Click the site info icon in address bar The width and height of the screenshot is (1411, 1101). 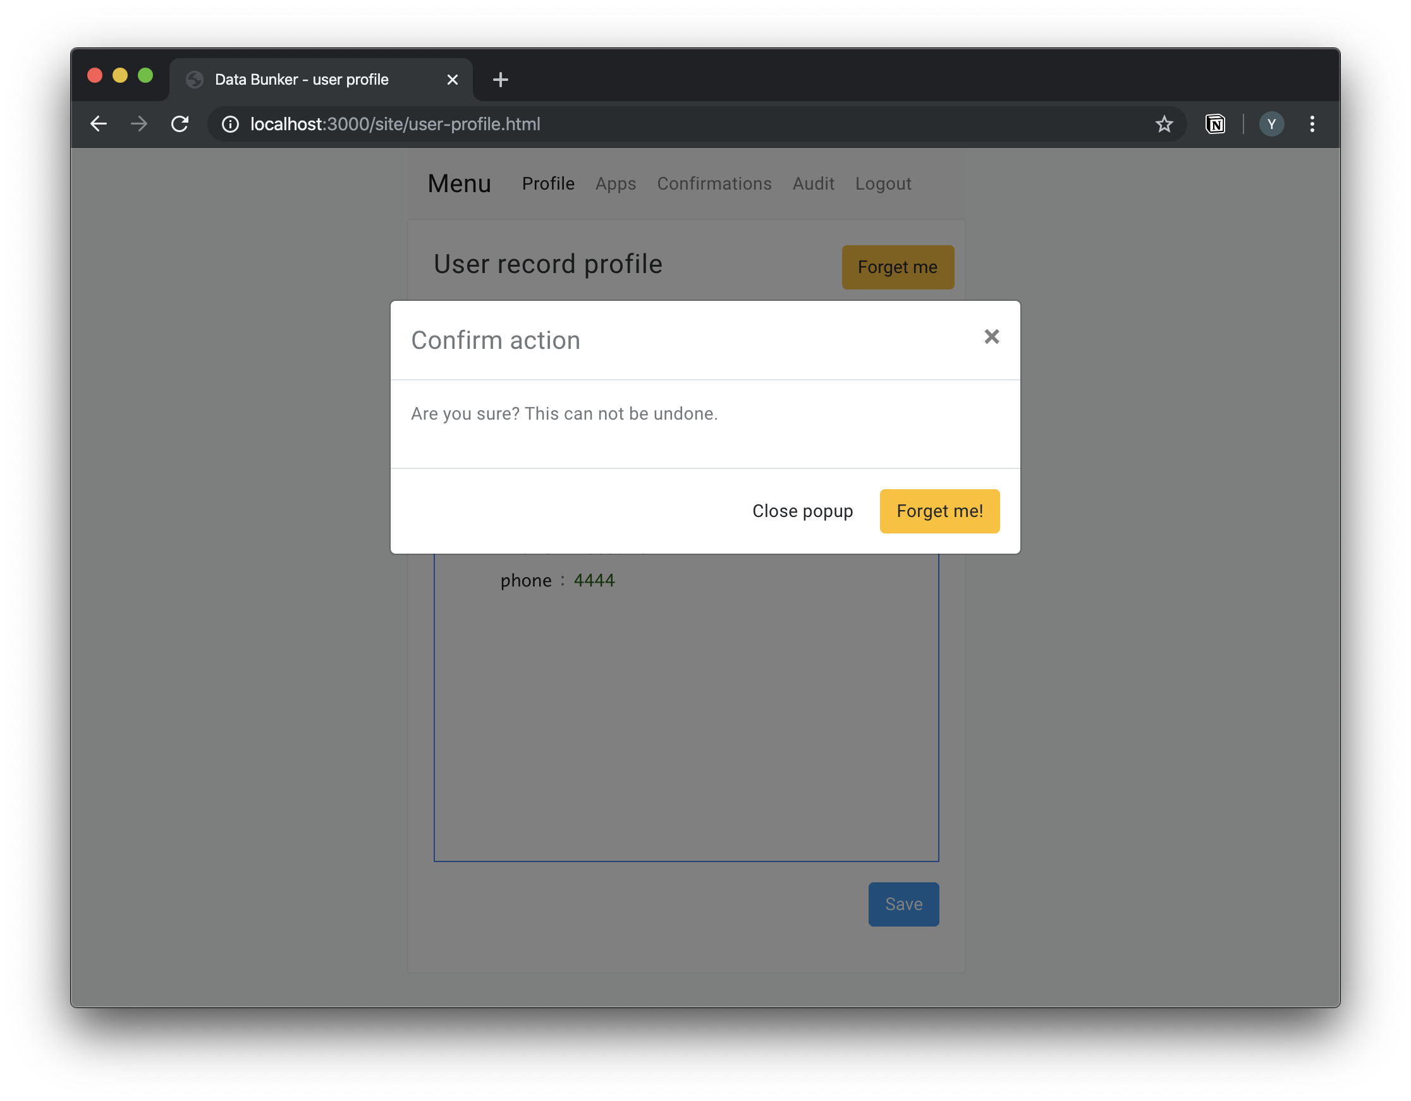pyautogui.click(x=230, y=124)
